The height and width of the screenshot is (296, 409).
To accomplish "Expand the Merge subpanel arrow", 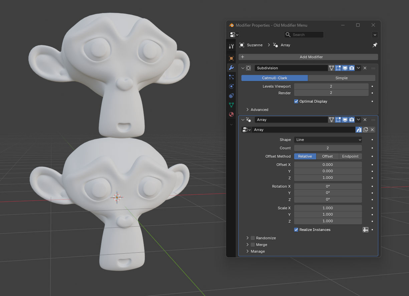I will point(247,245).
